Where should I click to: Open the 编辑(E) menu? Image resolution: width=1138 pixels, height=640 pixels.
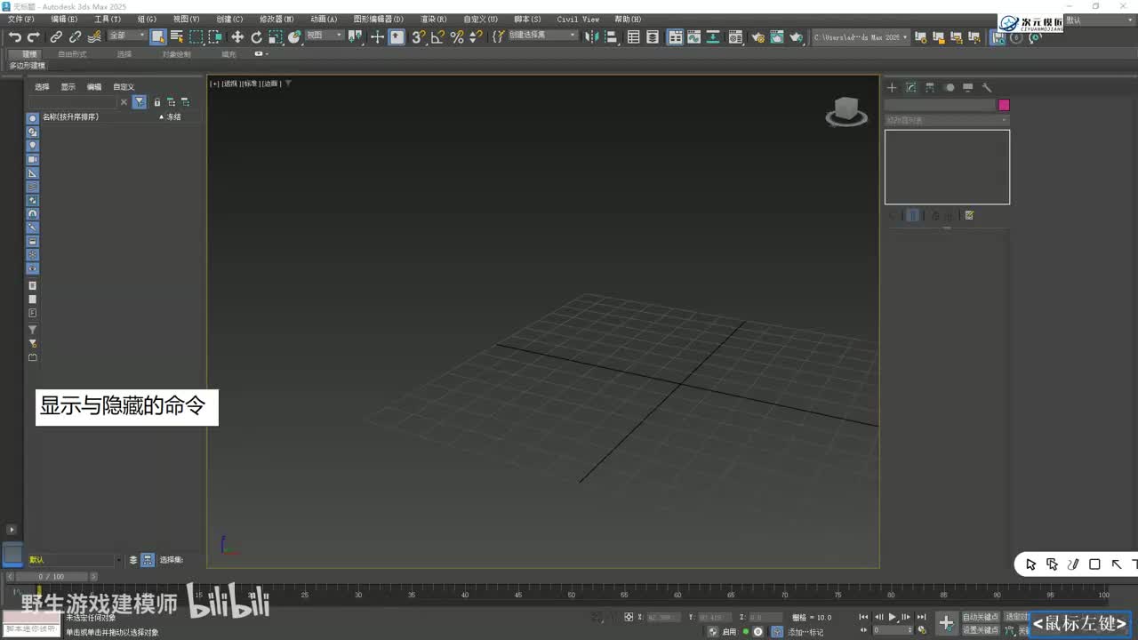coord(64,19)
